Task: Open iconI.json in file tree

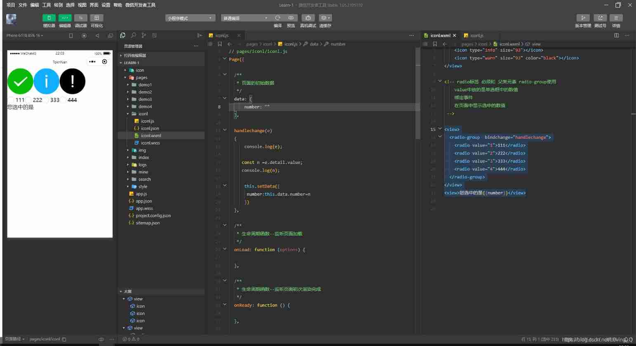Action: pos(150,128)
